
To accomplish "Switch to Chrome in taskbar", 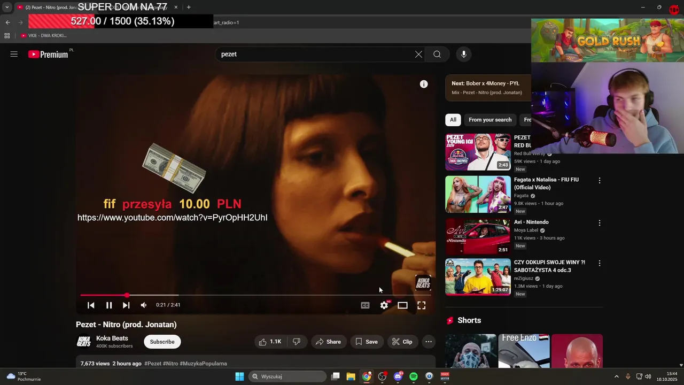I will click(367, 376).
